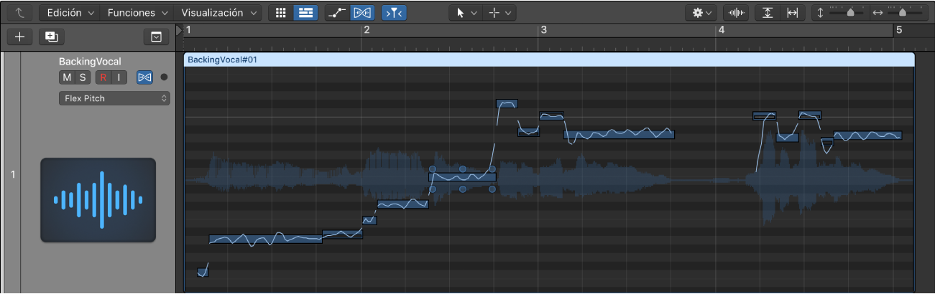The width and height of the screenshot is (935, 294).
Task: Click the vertical auto zoom icon
Action: [x=768, y=13]
